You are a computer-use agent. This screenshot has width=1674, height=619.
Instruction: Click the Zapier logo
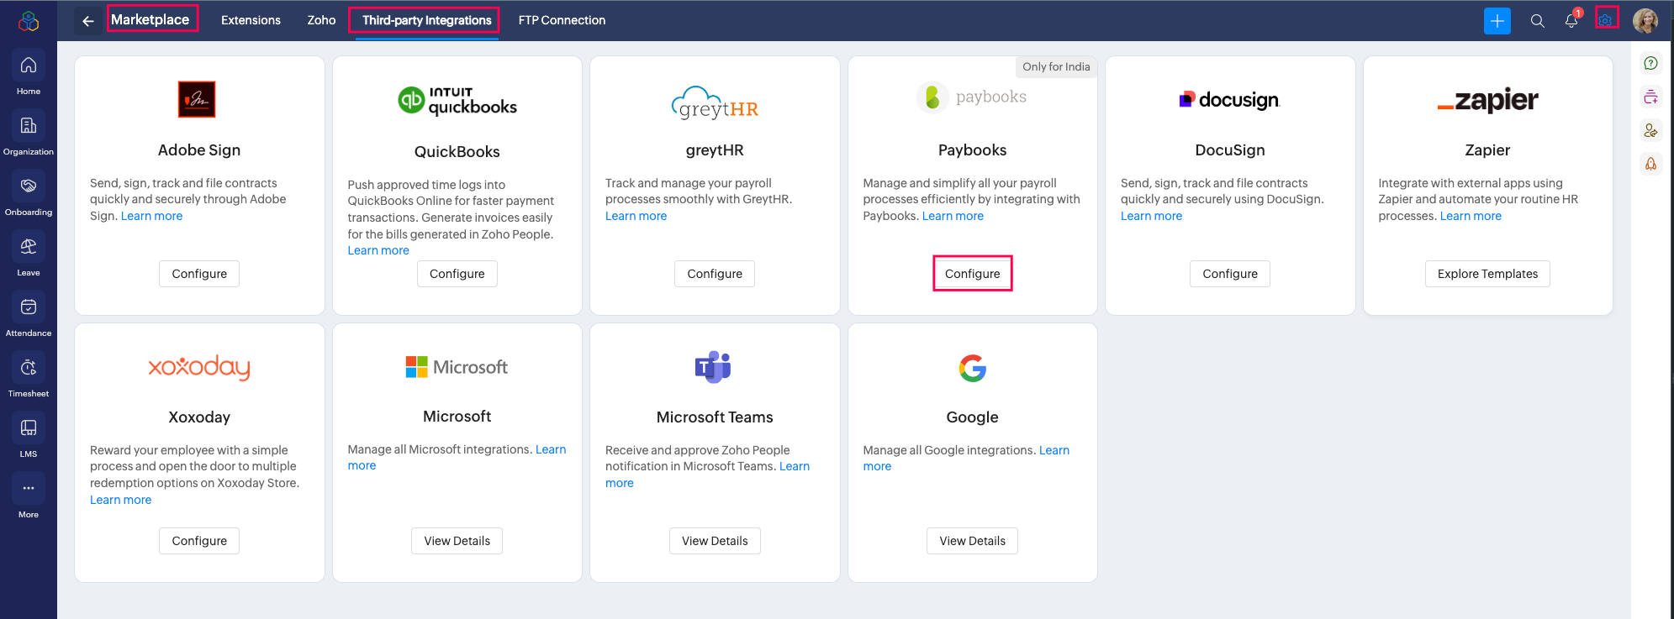coord(1487,100)
